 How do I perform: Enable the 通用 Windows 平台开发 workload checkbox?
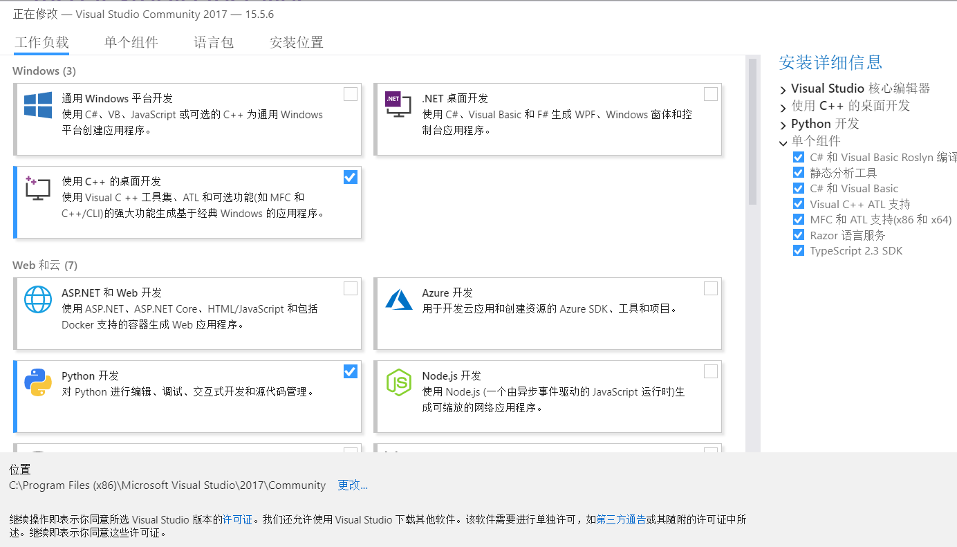(351, 94)
